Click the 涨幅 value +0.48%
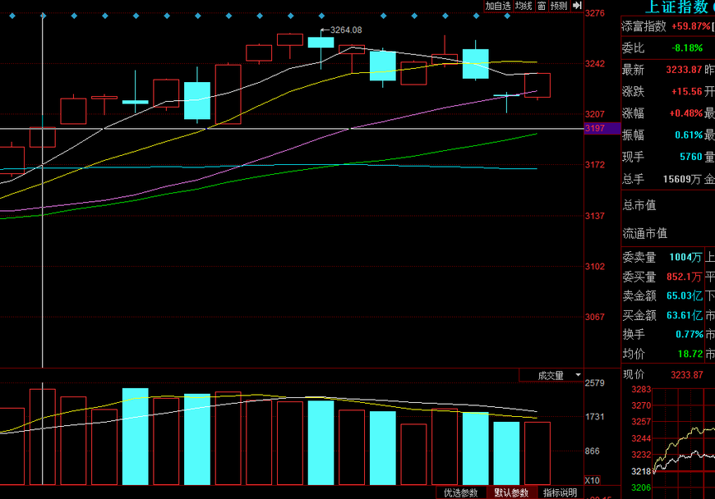The height and width of the screenshot is (499, 715). click(685, 113)
